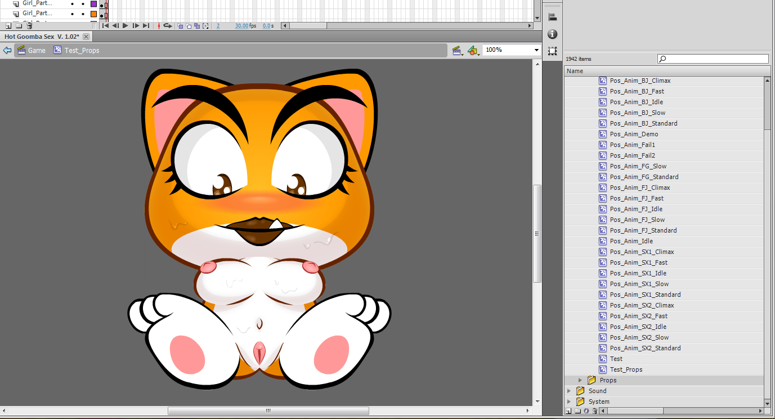Viewport: 775px width, 419px height.
Task: Click the library search field
Action: [713, 59]
